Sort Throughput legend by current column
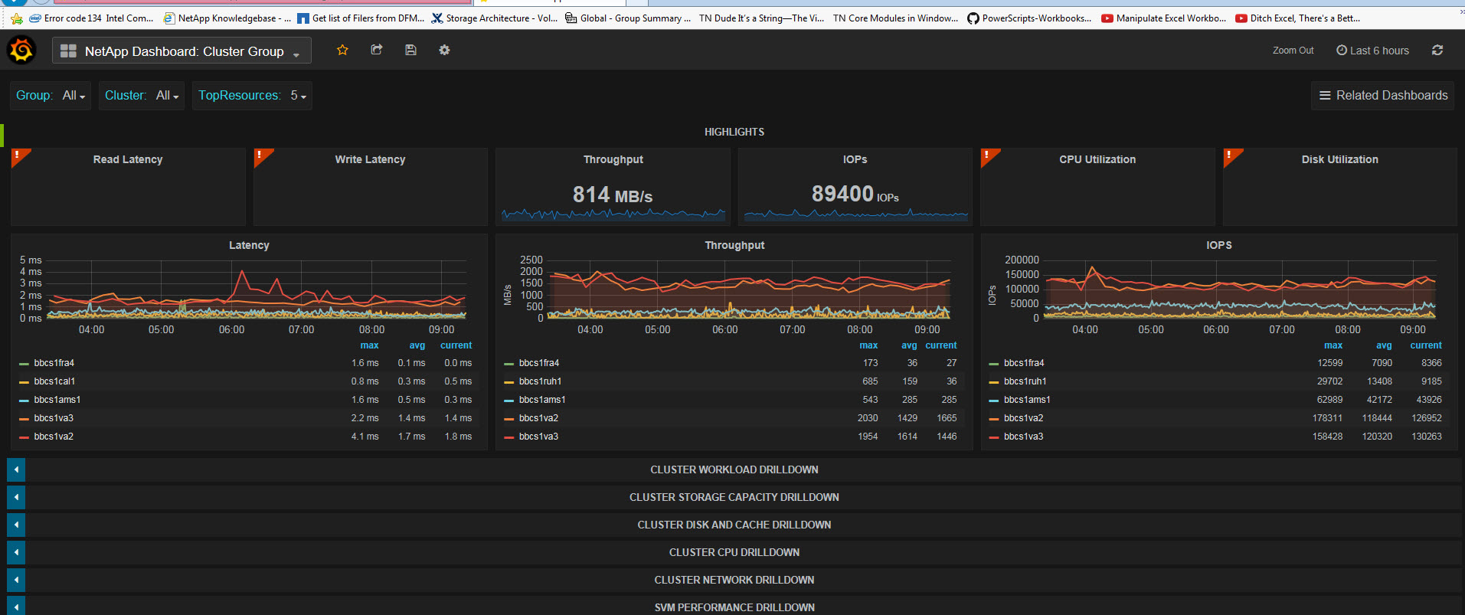Viewport: 1465px width, 615px height. (x=941, y=345)
